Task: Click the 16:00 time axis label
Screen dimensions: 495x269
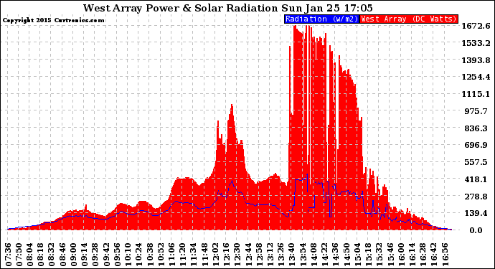Action: (x=401, y=255)
